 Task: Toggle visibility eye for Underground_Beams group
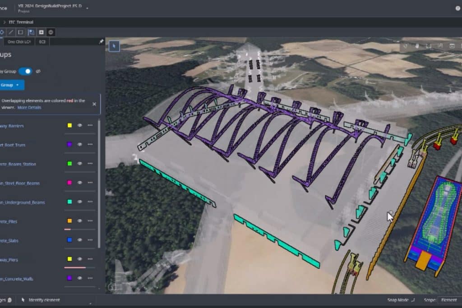[79, 202]
